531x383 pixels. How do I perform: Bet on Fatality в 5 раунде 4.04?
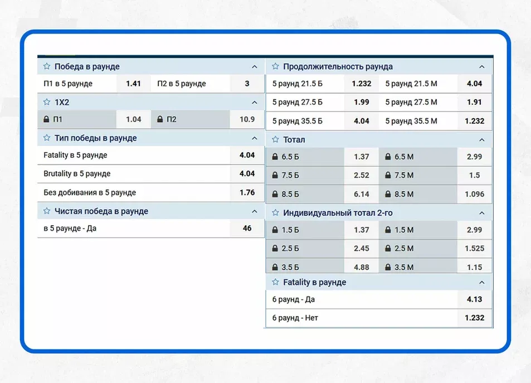tap(247, 155)
